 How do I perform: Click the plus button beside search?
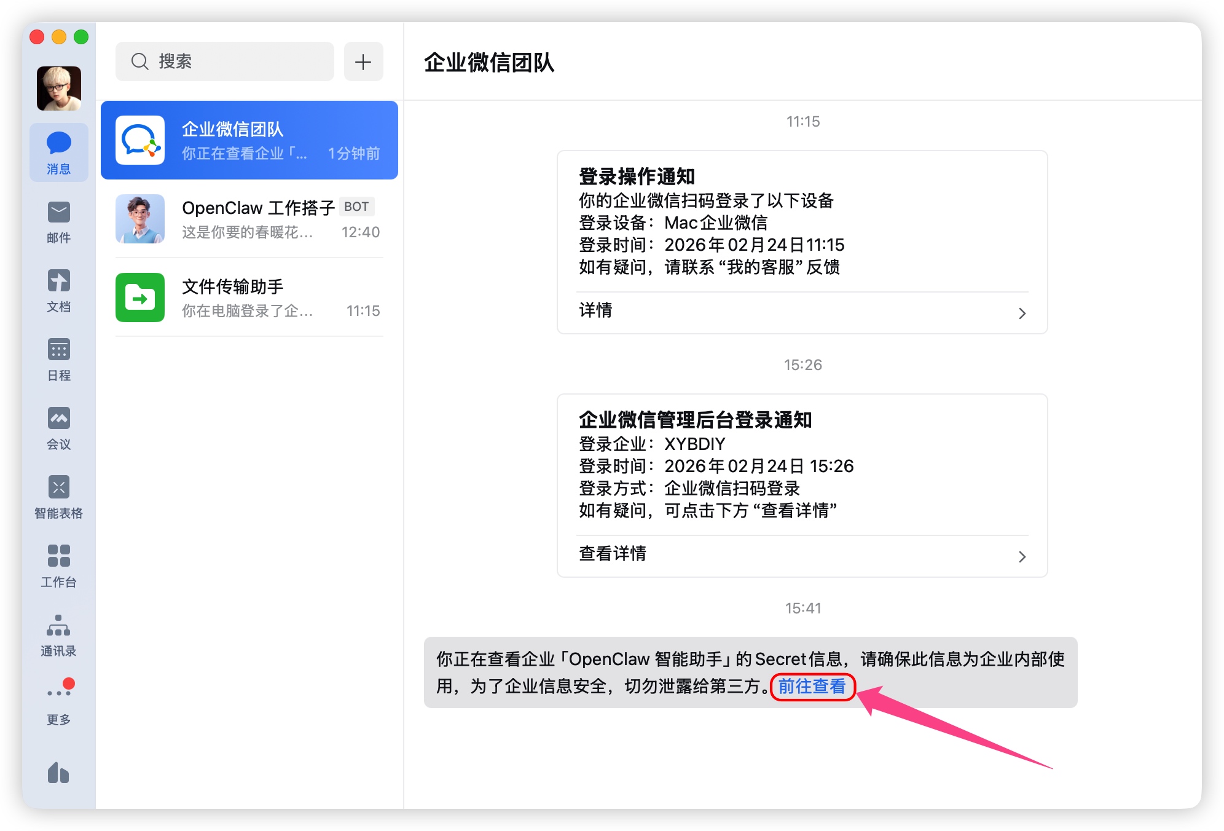363,61
